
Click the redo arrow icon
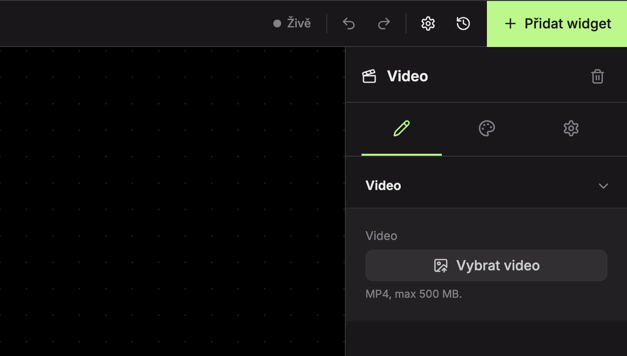(x=384, y=24)
